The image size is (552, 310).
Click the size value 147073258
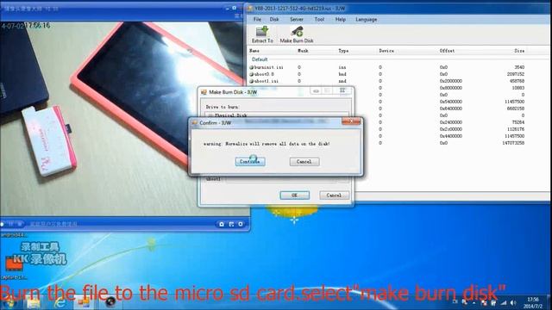pos(513,143)
